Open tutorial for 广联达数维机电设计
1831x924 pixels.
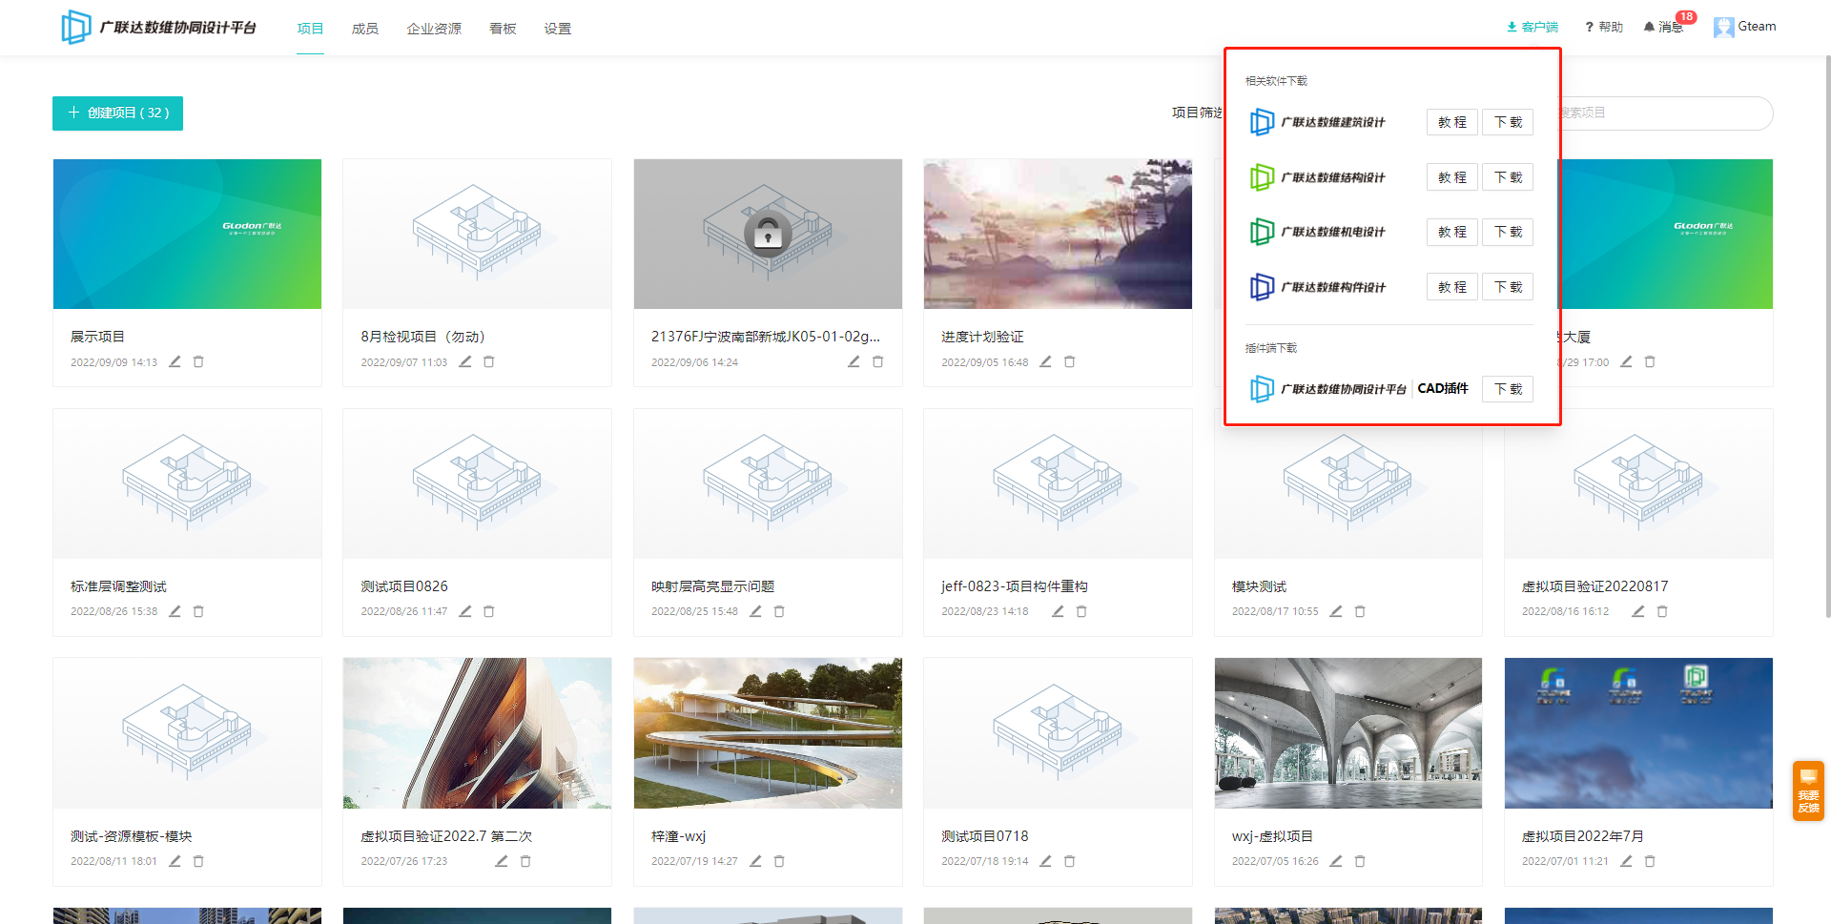click(1452, 232)
